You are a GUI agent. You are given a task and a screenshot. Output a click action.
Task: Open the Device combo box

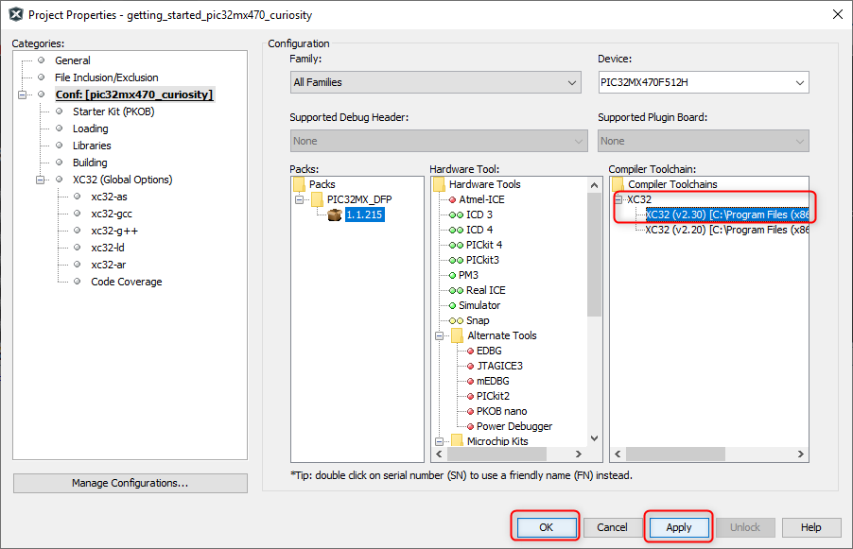703,83
